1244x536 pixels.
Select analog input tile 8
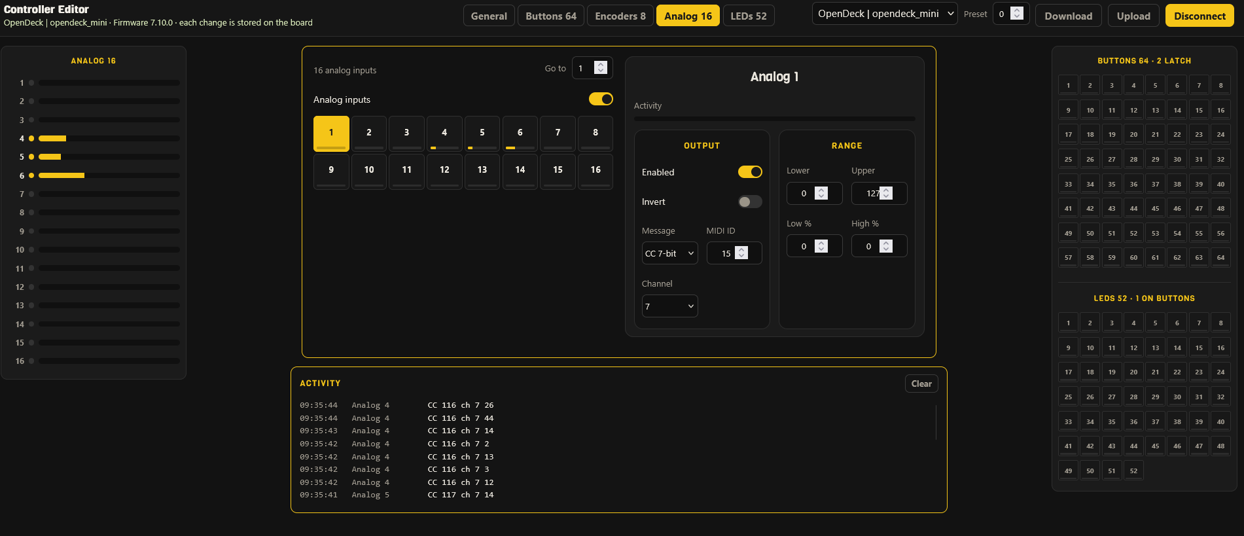(595, 134)
